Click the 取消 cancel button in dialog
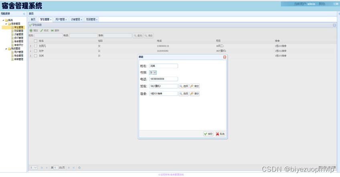340x177 pixels. click(x=220, y=134)
